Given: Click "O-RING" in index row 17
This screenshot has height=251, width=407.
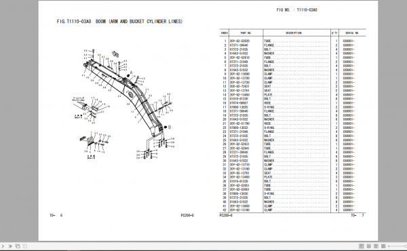Looking at the screenshot, I should [x=269, y=107].
